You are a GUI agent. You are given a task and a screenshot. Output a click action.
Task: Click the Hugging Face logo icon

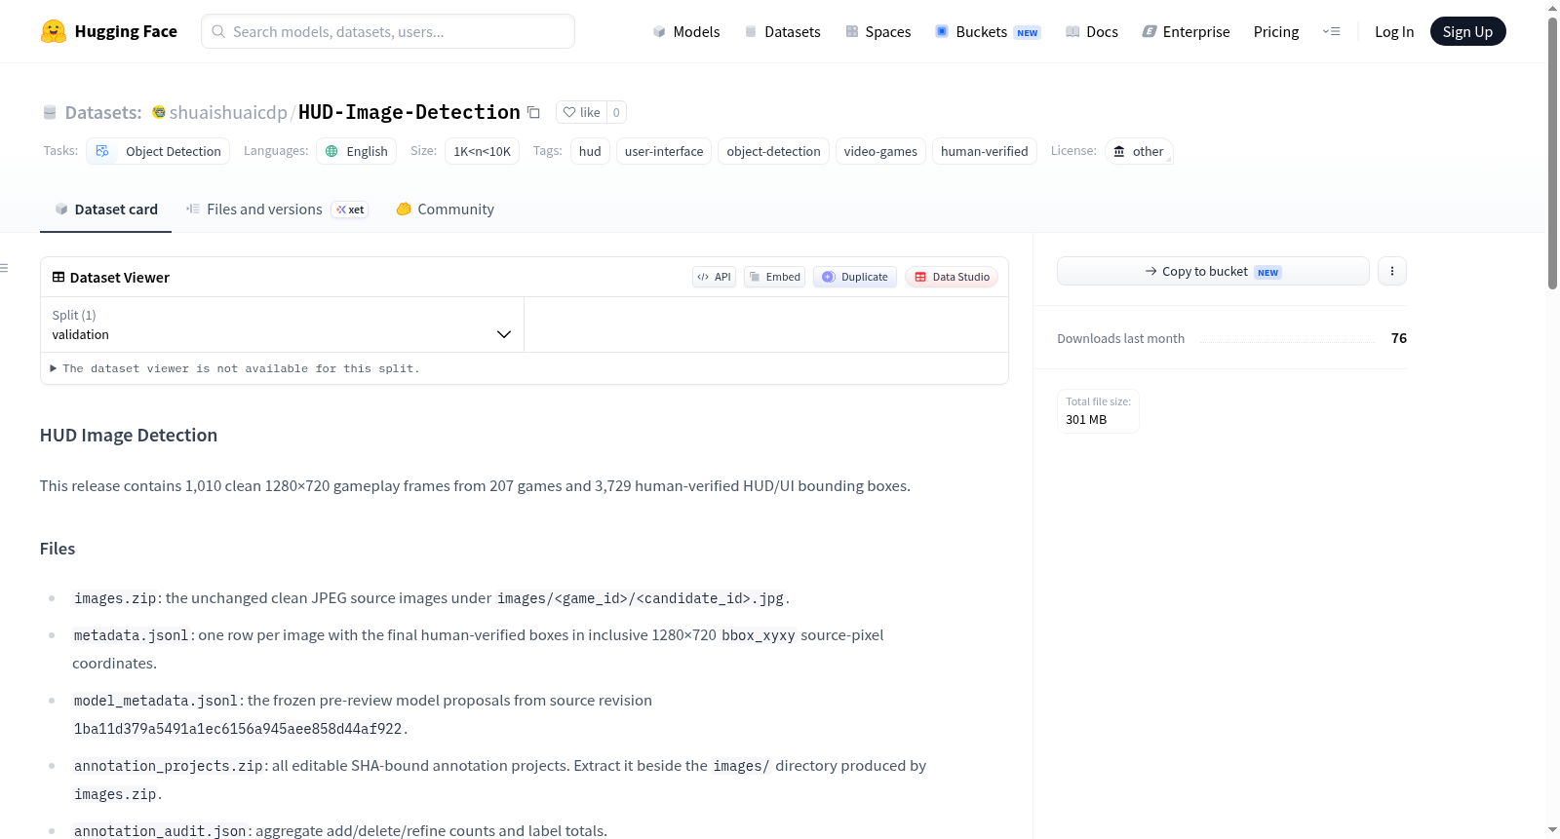pyautogui.click(x=54, y=31)
